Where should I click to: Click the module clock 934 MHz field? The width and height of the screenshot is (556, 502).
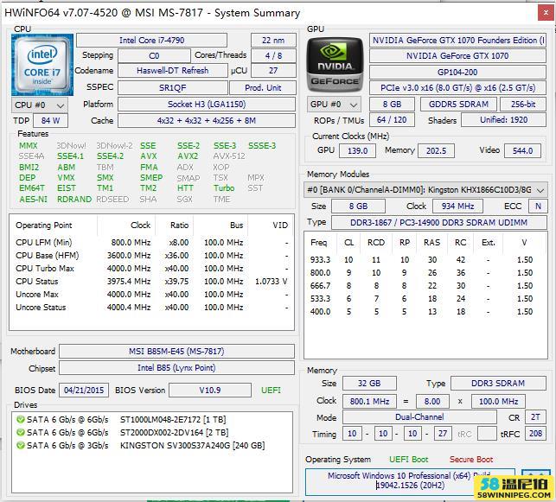pyautogui.click(x=457, y=206)
